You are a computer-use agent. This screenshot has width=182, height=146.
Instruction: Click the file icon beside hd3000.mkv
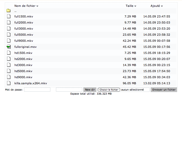[9, 65]
